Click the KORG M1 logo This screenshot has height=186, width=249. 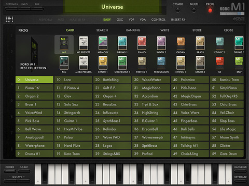(x=232, y=9)
